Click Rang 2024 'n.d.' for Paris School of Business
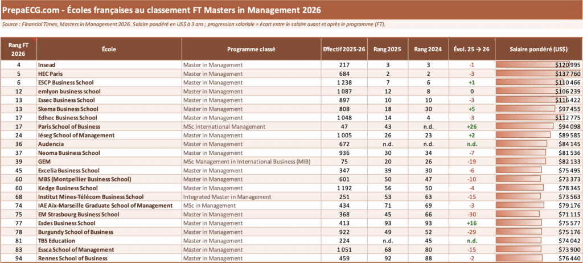 click(428, 126)
